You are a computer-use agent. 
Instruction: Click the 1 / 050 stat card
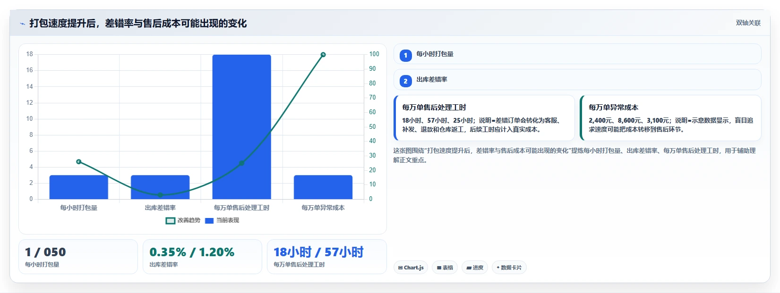pyautogui.click(x=78, y=257)
